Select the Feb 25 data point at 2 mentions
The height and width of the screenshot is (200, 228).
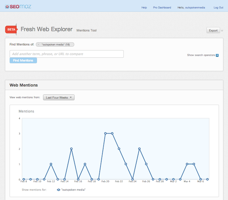point(139,149)
